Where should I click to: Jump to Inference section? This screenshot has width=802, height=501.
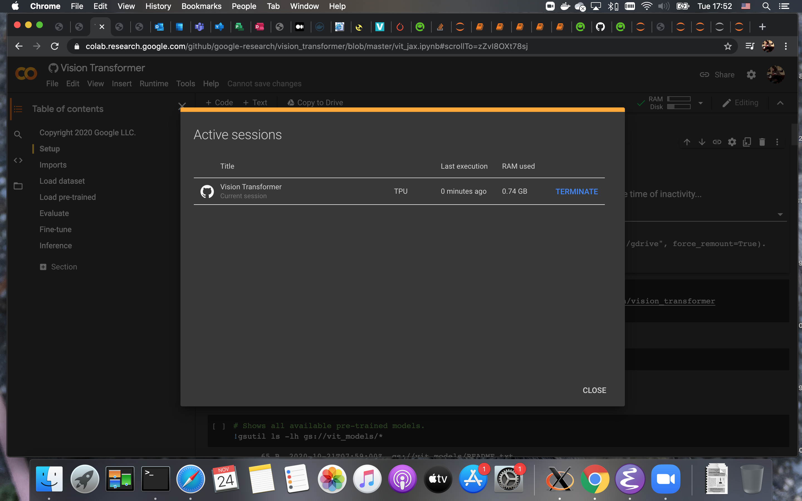pyautogui.click(x=56, y=246)
